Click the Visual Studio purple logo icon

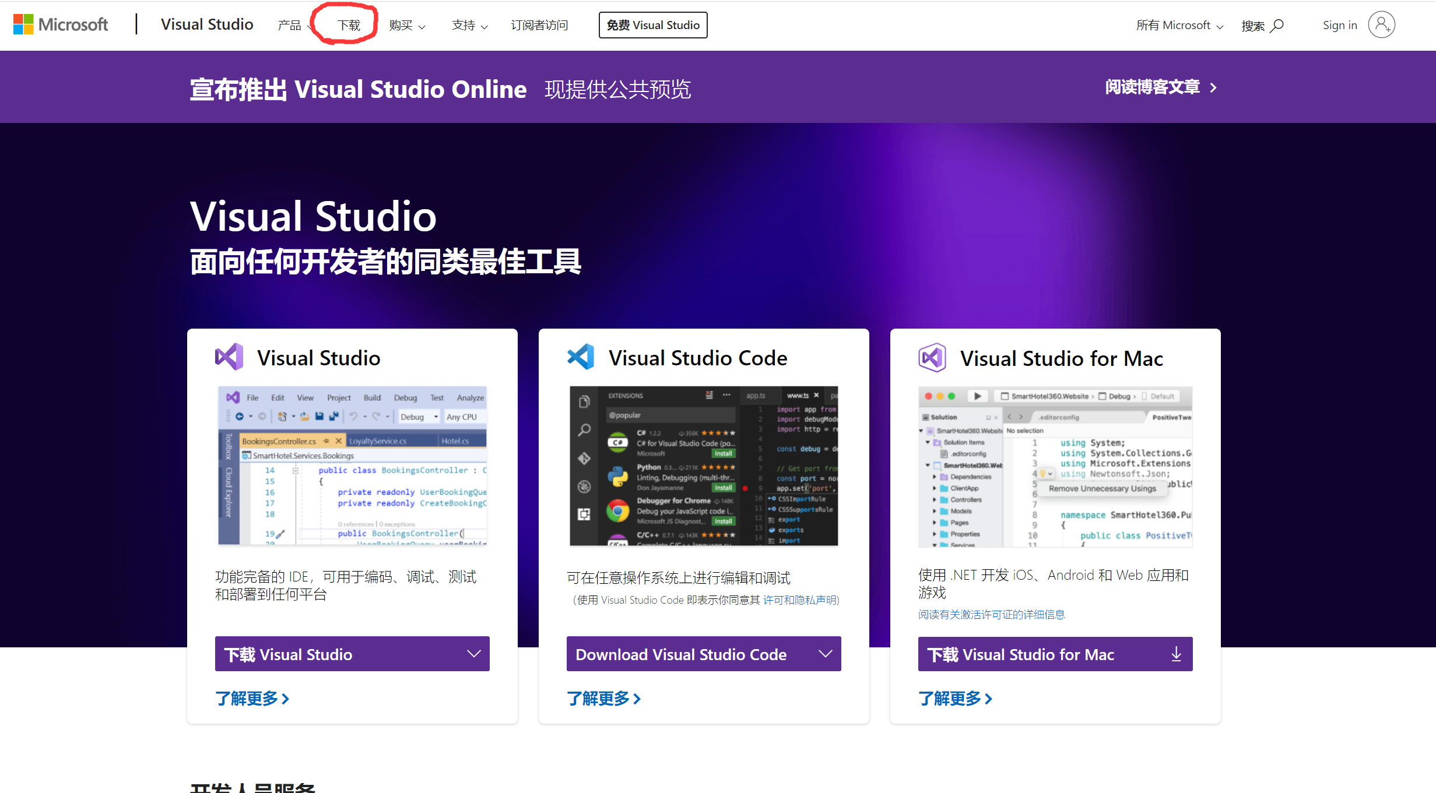tap(229, 357)
